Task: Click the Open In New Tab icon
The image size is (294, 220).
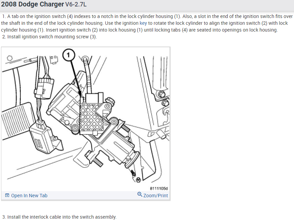Action: tap(7, 196)
